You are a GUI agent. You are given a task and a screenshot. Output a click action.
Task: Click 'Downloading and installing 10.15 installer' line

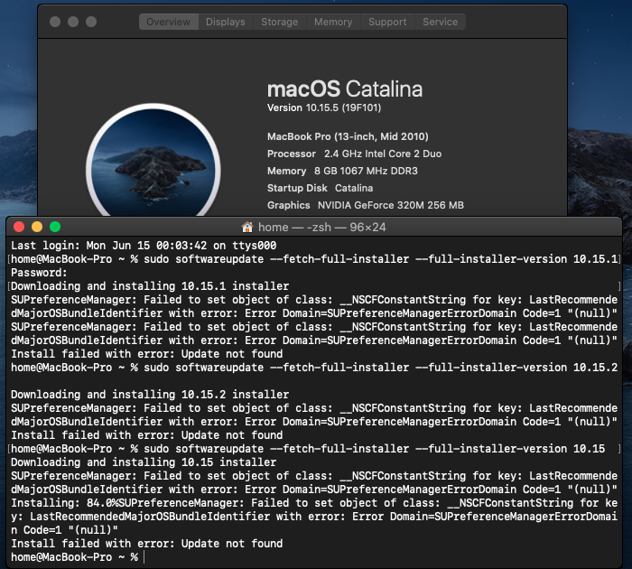(144, 462)
